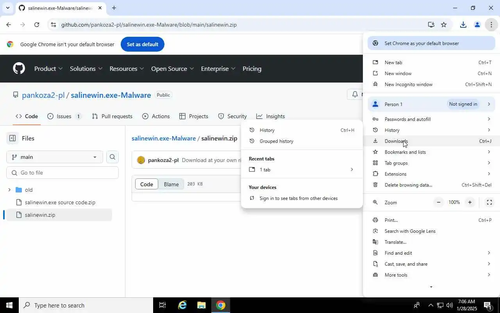Reload the page
Viewport: 500px width, 313px height.
pos(36,25)
